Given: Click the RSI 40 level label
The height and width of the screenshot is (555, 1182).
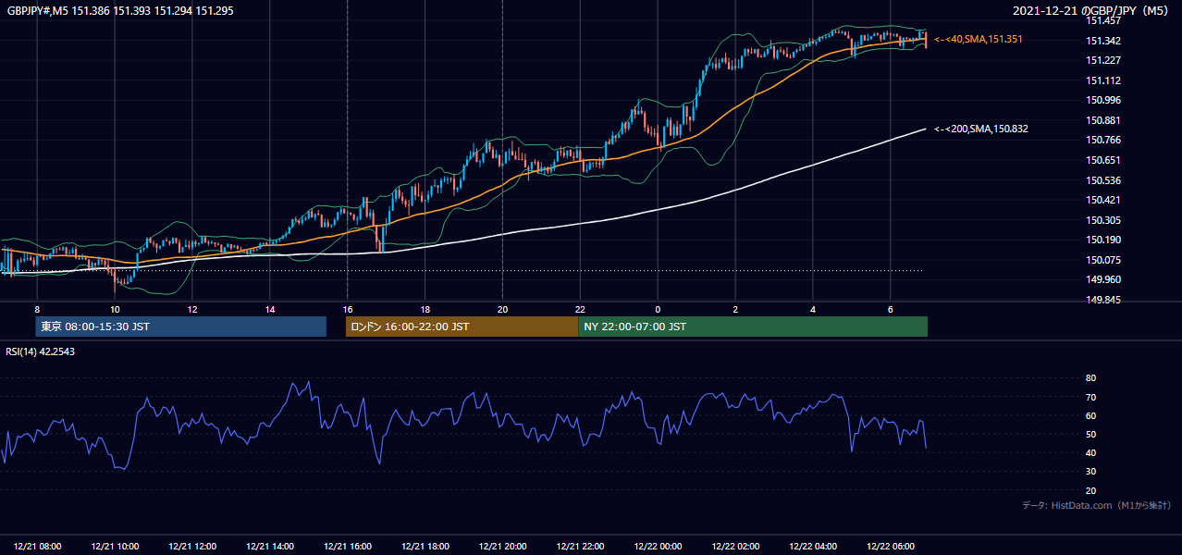Looking at the screenshot, I should pyautogui.click(x=1090, y=452).
